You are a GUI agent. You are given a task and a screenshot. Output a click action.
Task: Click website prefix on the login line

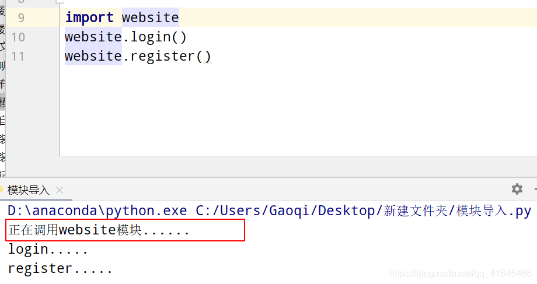tap(93, 37)
